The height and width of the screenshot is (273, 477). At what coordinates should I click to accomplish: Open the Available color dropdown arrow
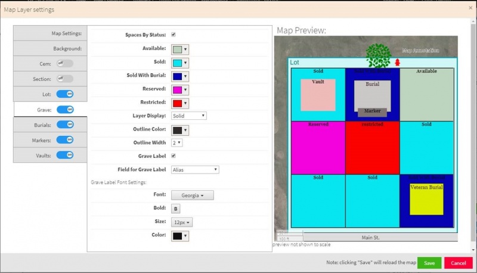[x=185, y=49]
